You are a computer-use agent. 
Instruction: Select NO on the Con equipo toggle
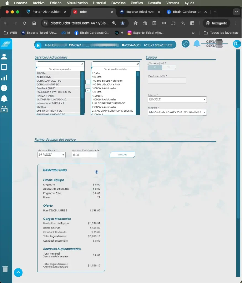pos(169,67)
